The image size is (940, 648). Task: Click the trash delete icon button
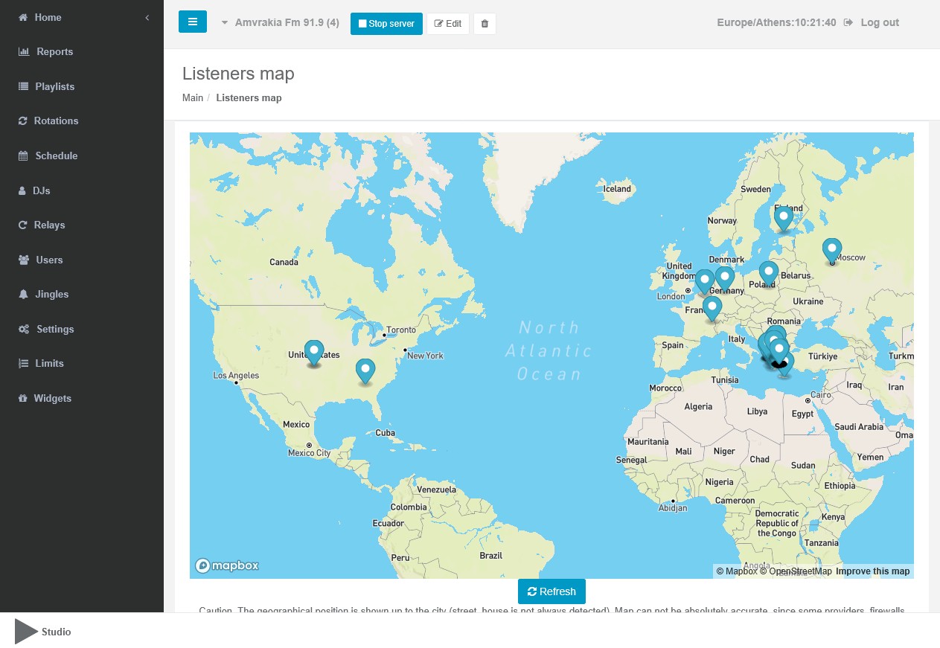coord(485,24)
